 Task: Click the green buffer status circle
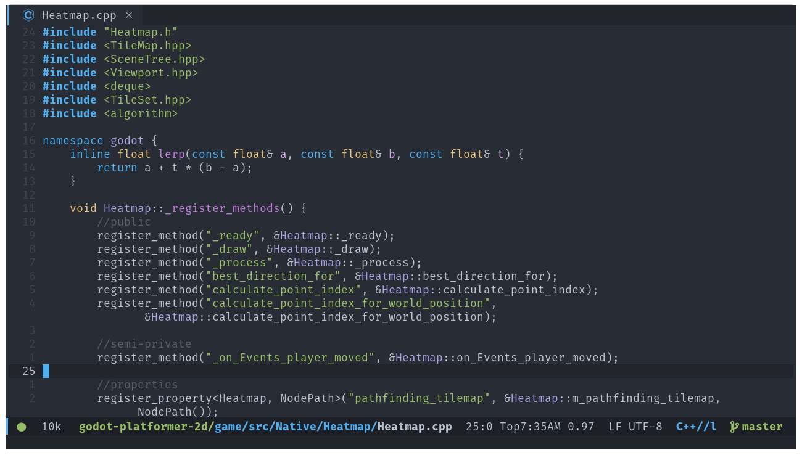click(x=22, y=426)
